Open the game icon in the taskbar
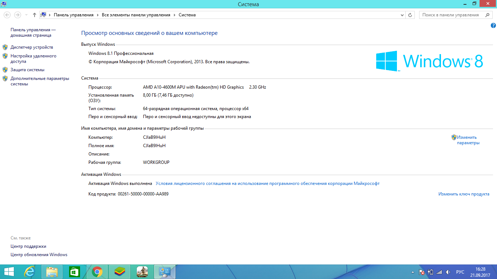The height and width of the screenshot is (279, 497). pos(142,272)
